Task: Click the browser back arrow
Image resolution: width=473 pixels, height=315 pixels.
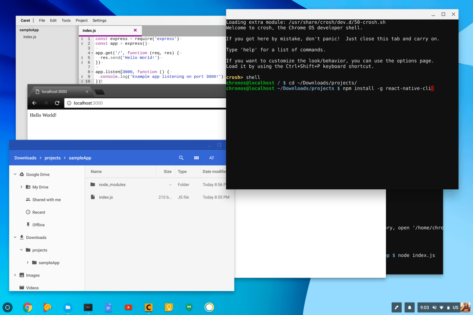Action: click(34, 103)
